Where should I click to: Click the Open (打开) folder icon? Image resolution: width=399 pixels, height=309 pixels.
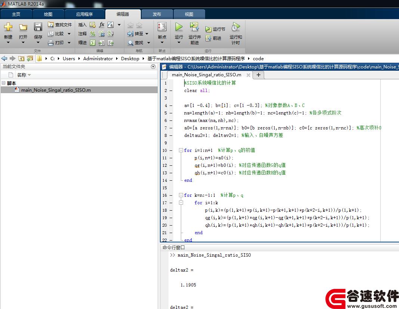pos(23,27)
